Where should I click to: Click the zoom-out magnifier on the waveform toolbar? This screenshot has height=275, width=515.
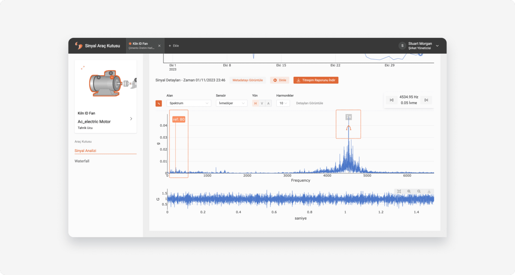[419, 191]
